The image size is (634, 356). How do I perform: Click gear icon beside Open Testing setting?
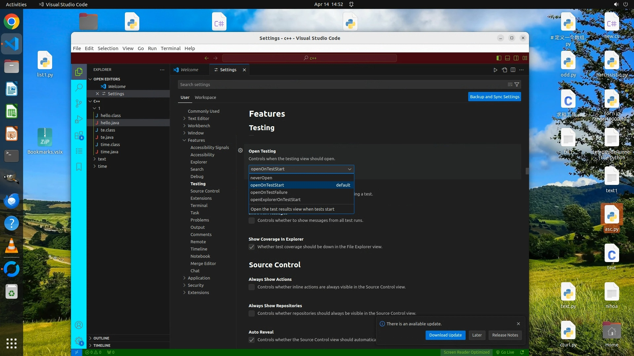click(x=240, y=150)
